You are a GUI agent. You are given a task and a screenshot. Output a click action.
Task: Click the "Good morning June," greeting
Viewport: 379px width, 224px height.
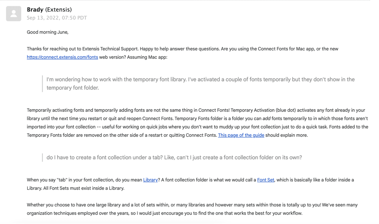[x=48, y=32]
